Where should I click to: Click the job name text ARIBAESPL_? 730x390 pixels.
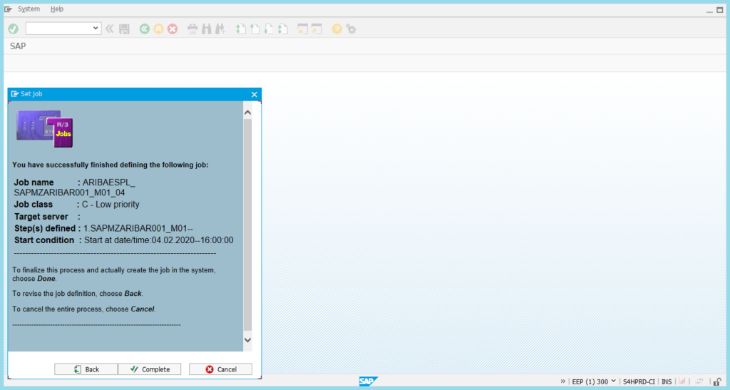pos(109,183)
